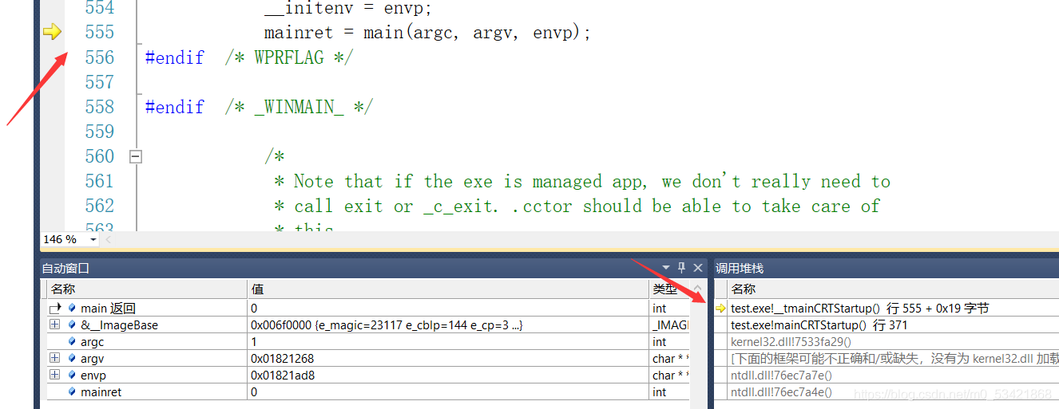This screenshot has width=1059, height=409.
Task: Select the 'mainret' variable name
Action: [x=101, y=392]
